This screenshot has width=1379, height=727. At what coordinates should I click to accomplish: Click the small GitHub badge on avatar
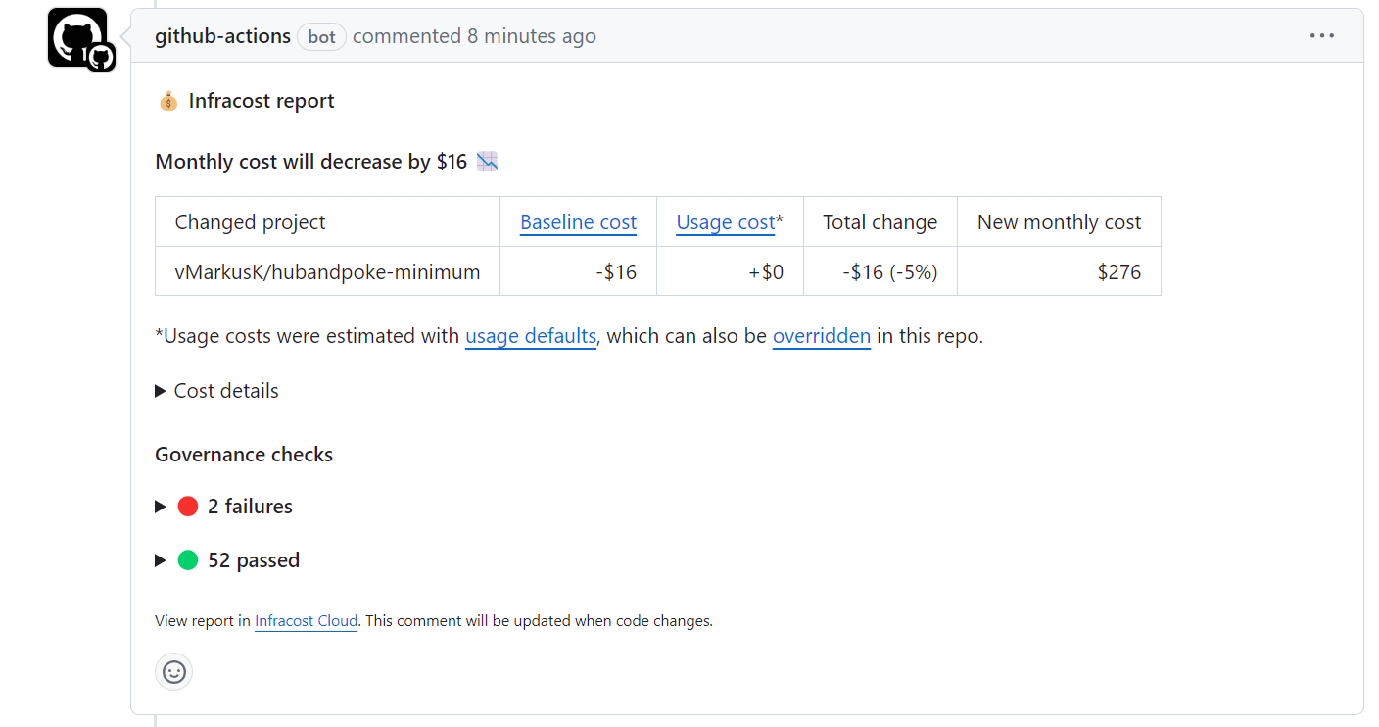[x=100, y=58]
